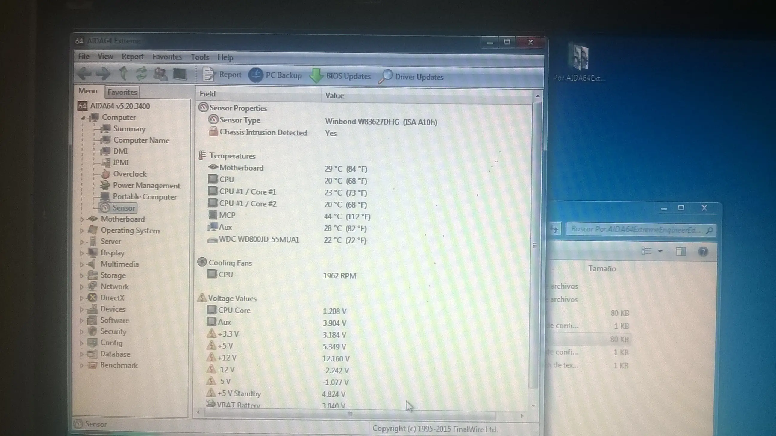Click the Database icon in the tree
Screen dimensions: 776x436
coord(92,354)
